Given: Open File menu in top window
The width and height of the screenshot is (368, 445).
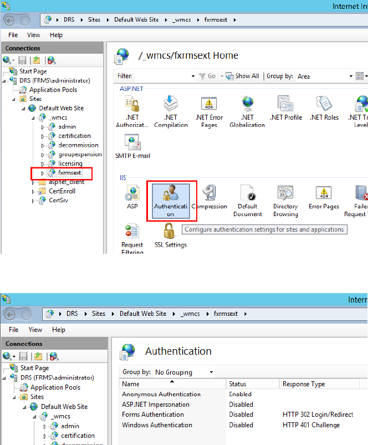Looking at the screenshot, I should [13, 35].
